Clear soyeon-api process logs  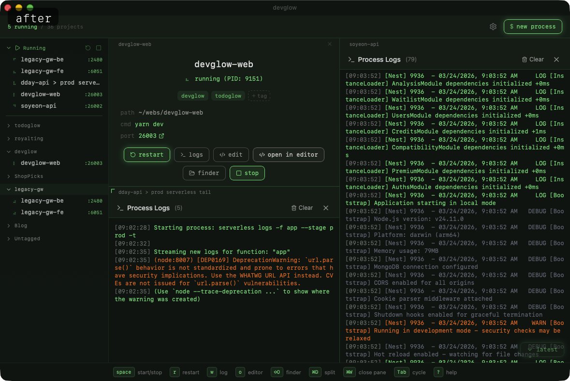coord(533,59)
